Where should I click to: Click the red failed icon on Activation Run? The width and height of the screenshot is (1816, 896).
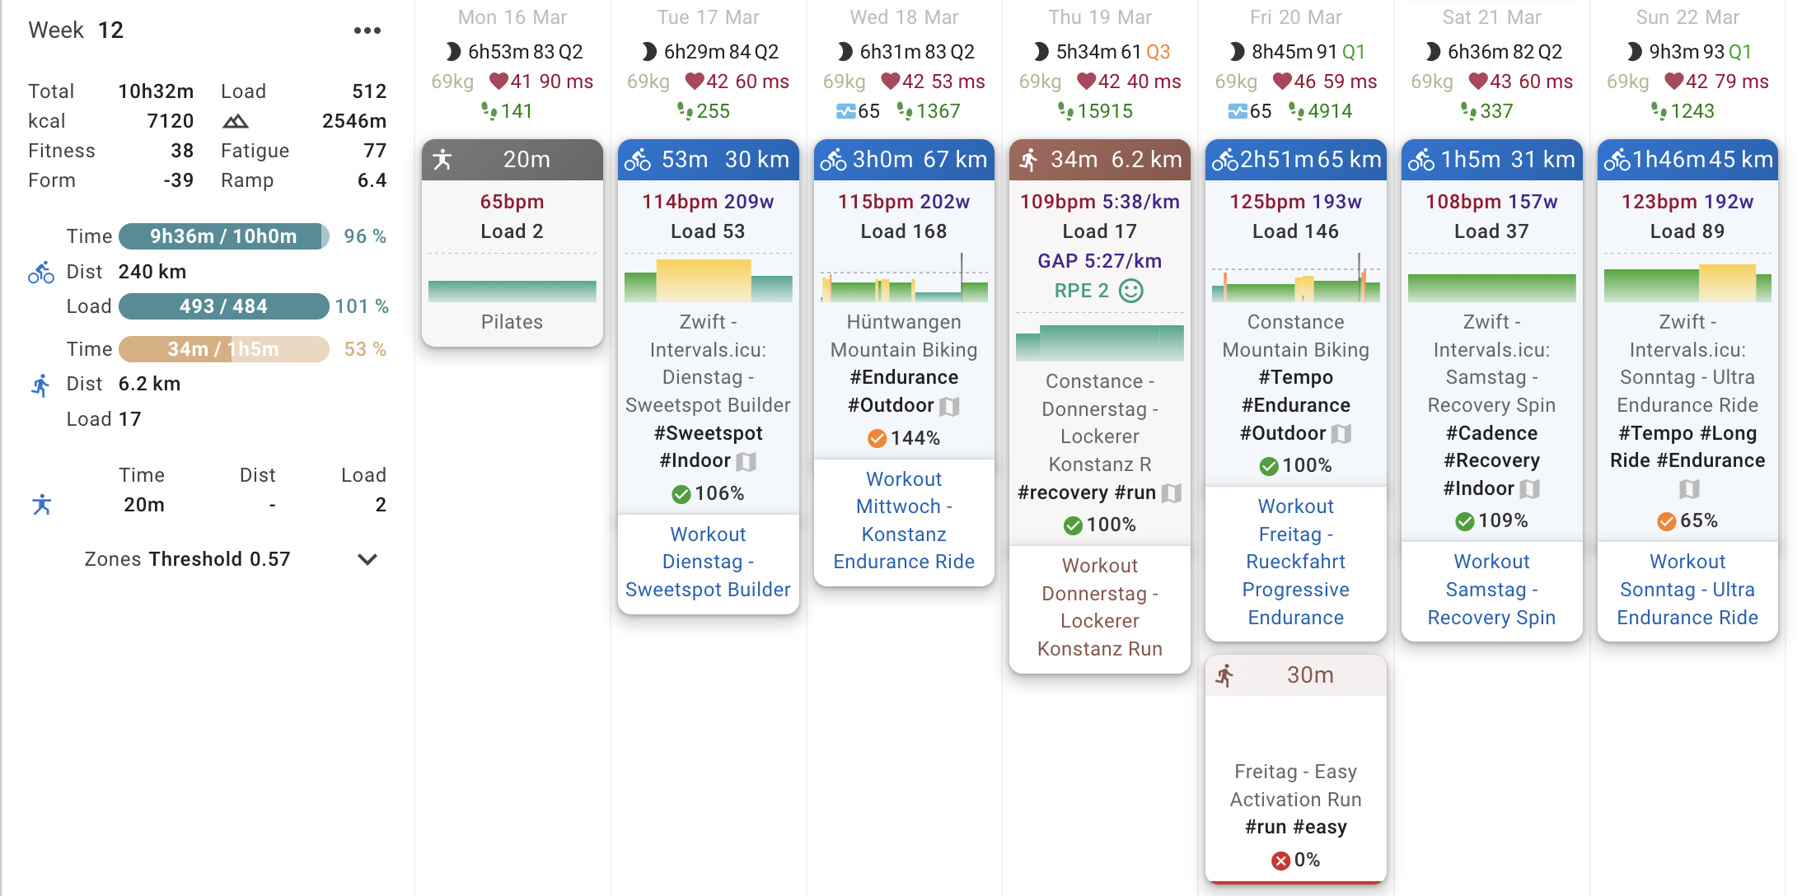coord(1280,861)
